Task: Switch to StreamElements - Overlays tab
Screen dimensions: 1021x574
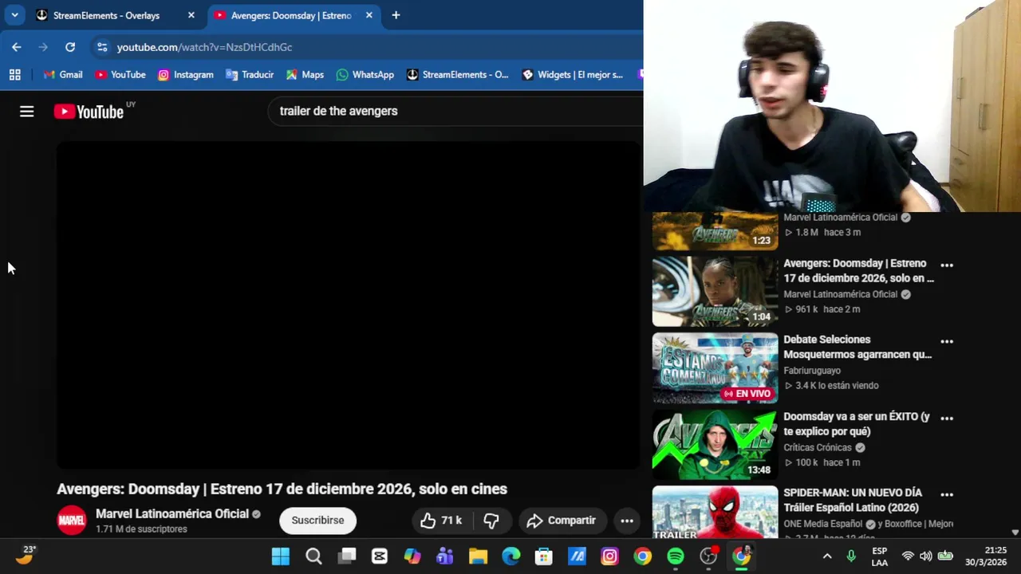Action: point(106,15)
